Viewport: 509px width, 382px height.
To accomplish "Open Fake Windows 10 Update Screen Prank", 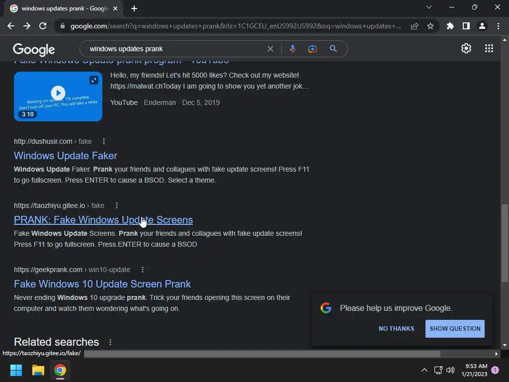I will tap(102, 284).
